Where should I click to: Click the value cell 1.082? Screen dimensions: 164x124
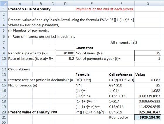pyautogui.click(x=148, y=91)
